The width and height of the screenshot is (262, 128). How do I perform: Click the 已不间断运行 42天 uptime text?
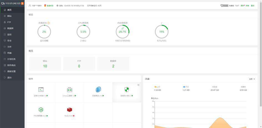[94, 6]
